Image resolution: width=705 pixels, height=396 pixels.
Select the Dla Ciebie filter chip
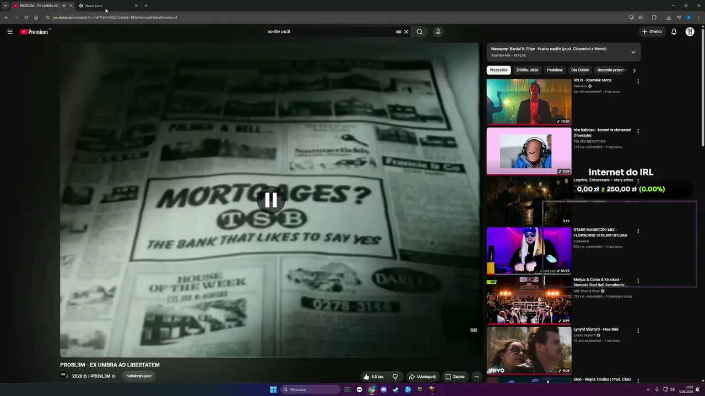[580, 70]
